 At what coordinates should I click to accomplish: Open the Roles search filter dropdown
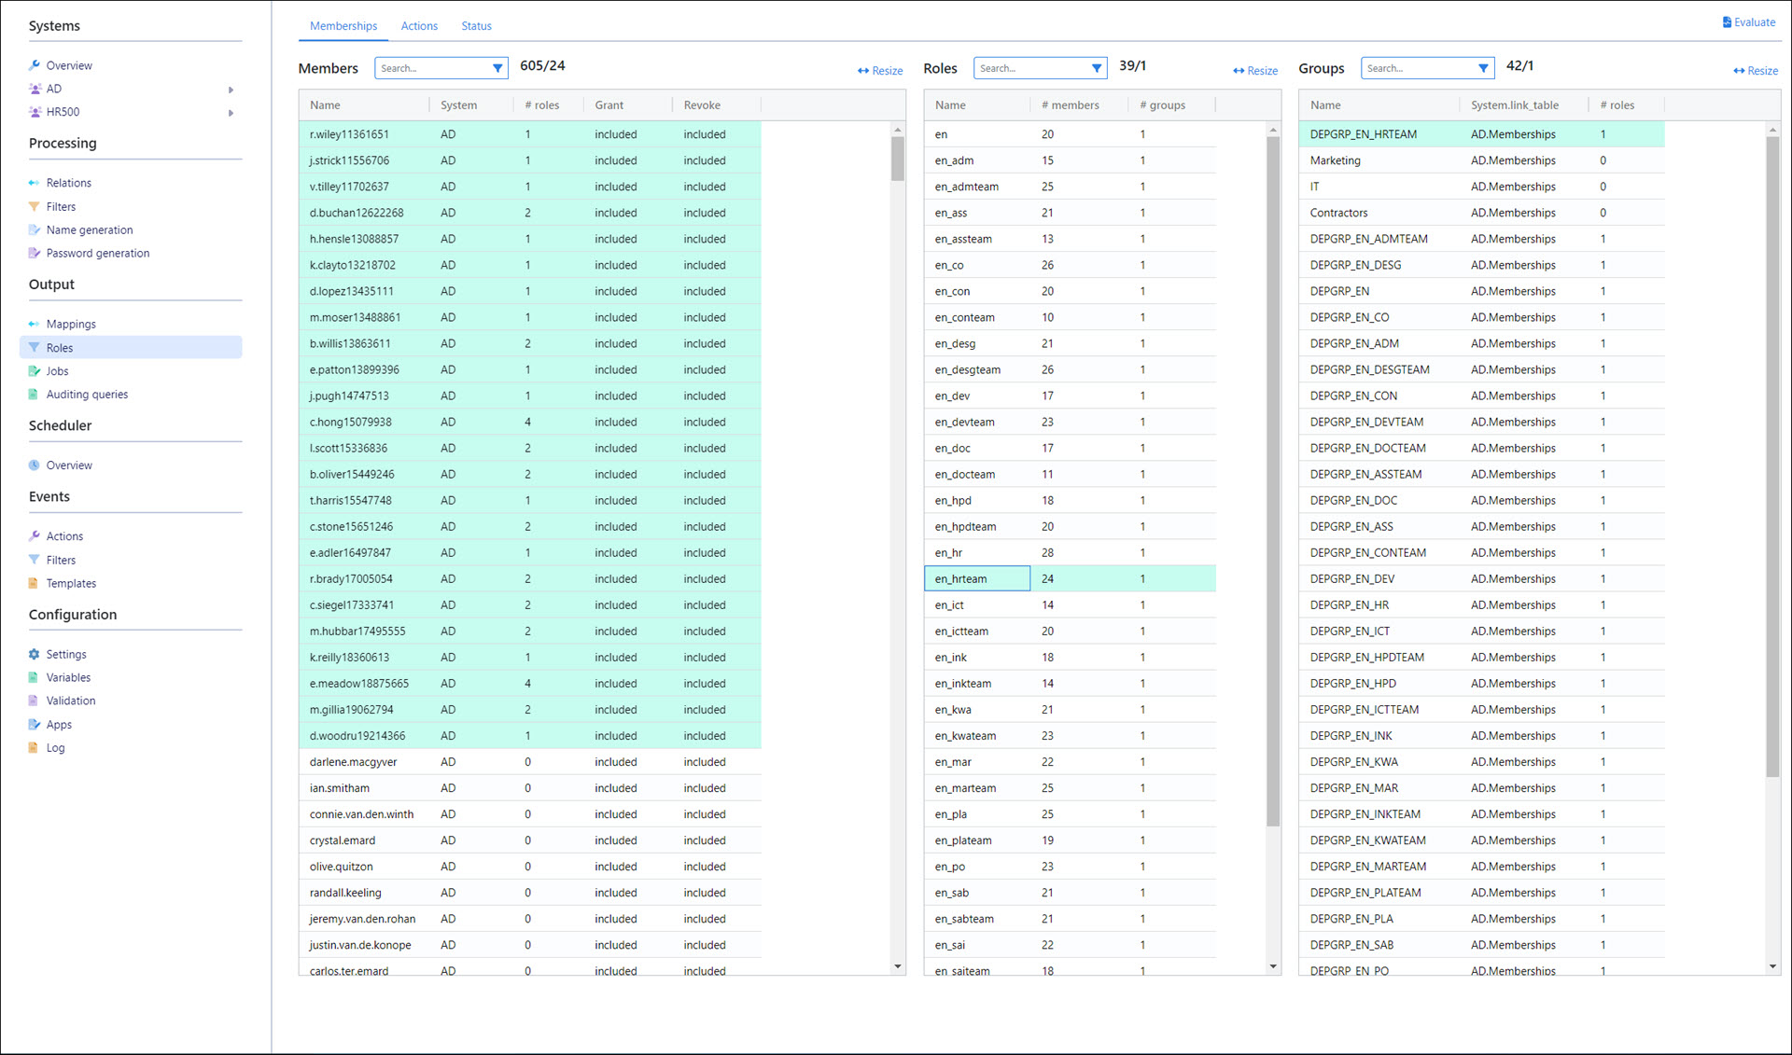1097,68
